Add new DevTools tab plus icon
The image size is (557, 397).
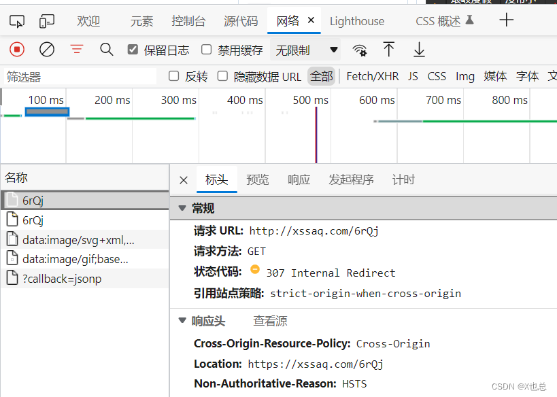click(506, 20)
